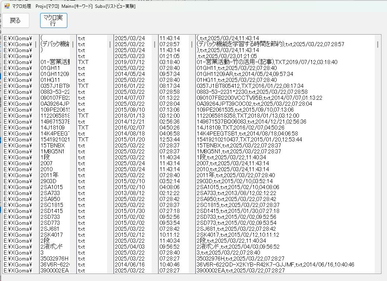This screenshot has height=281, width=387.
Task: Select time 03:18:40 in the time list
Action: 170,62
